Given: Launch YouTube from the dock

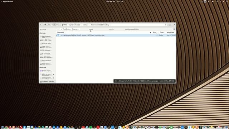Looking at the screenshot, I should click(83, 127).
